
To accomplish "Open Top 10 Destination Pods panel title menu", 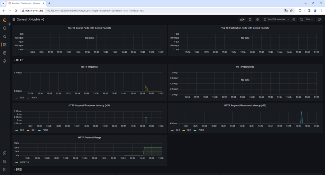I will pos(245,28).
